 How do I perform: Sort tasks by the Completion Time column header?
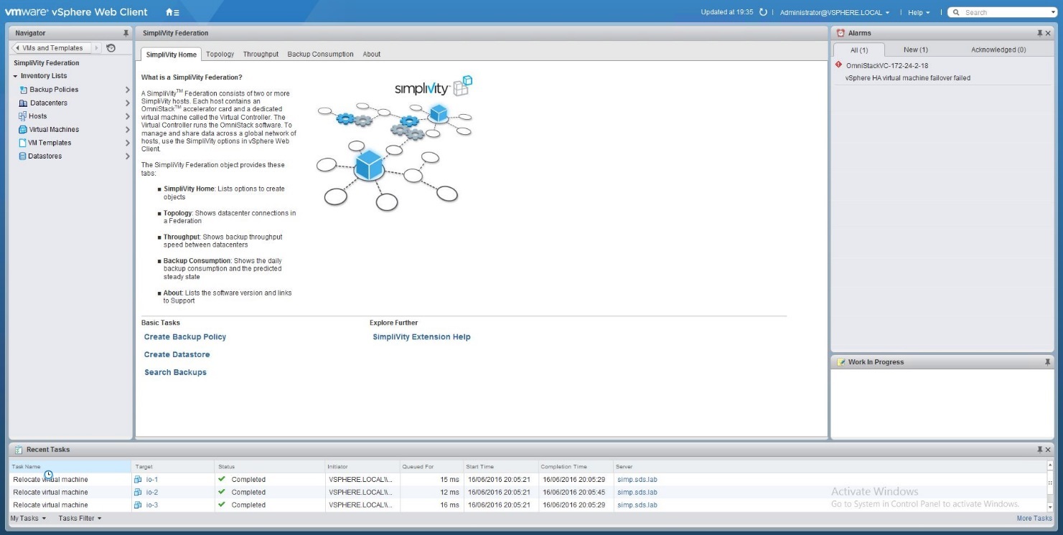[576, 467]
